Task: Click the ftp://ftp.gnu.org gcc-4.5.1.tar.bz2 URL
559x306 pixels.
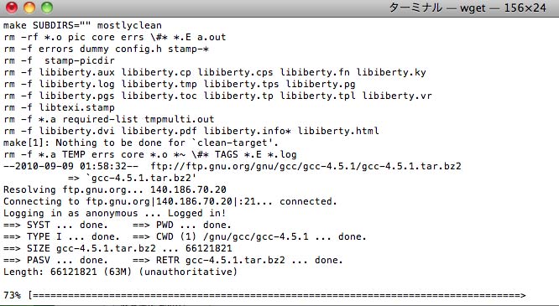Action: [306, 166]
